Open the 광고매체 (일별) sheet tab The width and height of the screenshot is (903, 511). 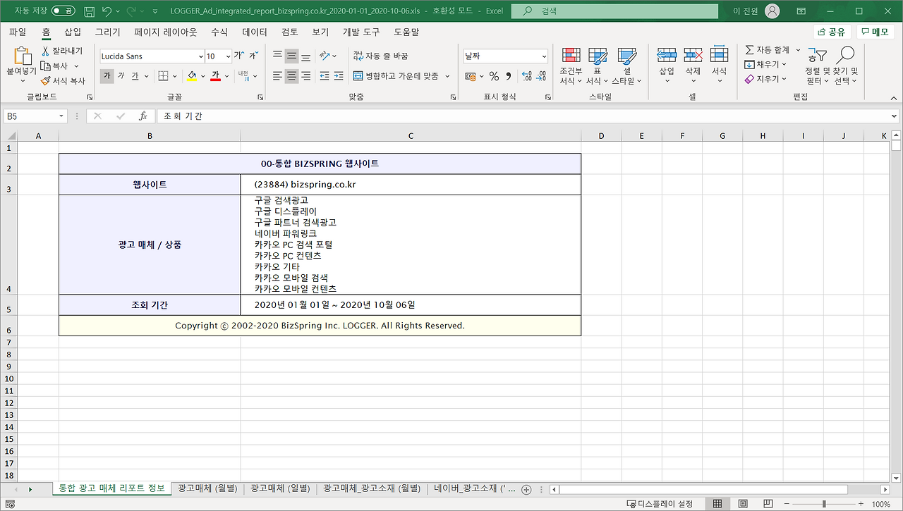tap(279, 489)
